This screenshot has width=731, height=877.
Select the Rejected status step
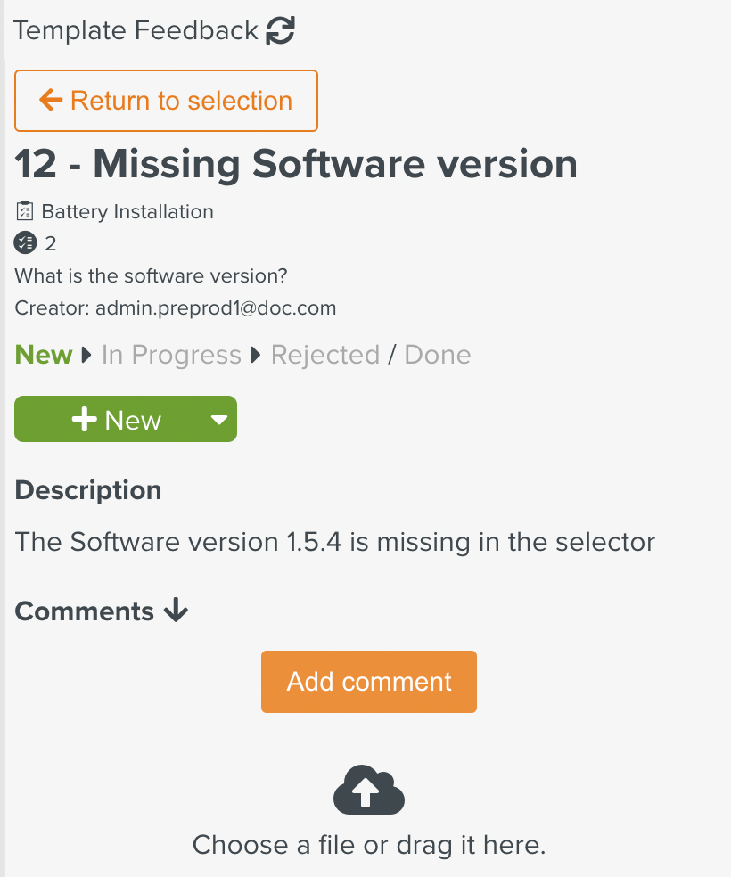[x=325, y=356]
